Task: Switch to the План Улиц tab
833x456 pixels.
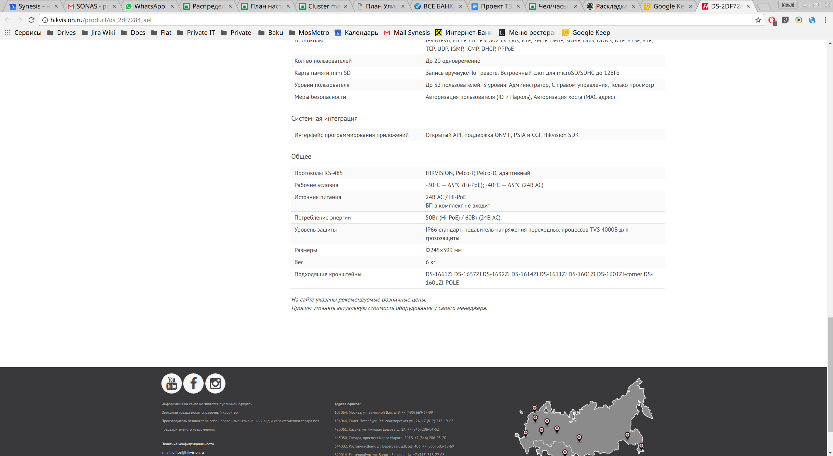Action: tap(381, 6)
